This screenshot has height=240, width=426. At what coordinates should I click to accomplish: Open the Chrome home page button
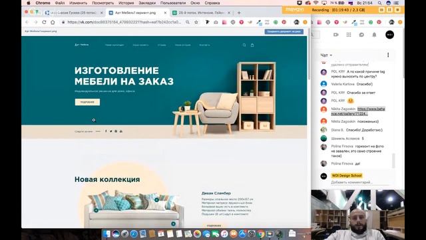point(53,22)
